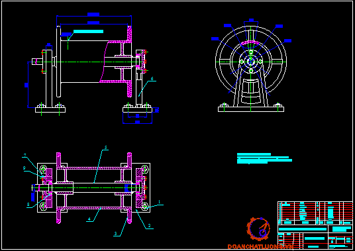Viewport: 355px width, 251px height.
Task: Select part callout number 5 on shaft
Action: click(x=105, y=147)
